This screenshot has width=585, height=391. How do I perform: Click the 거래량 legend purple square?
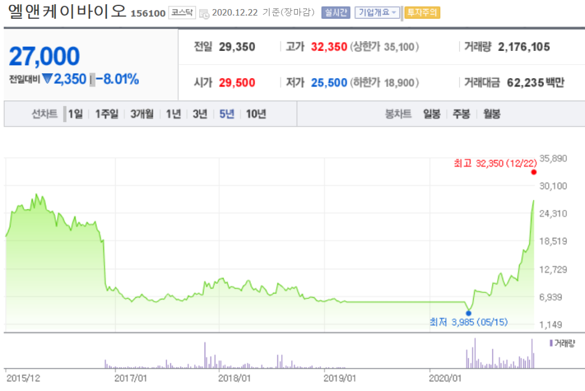tap(551, 343)
